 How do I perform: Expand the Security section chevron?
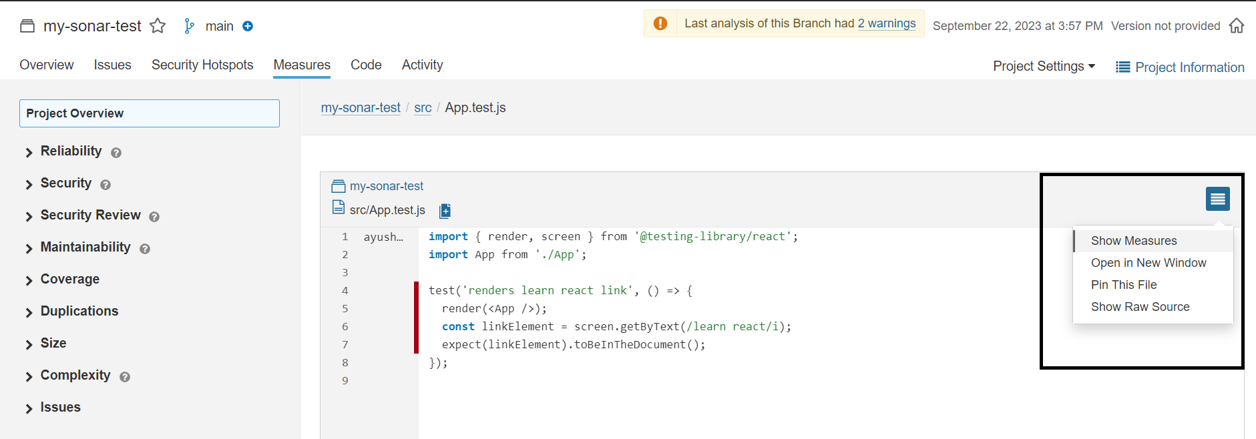click(x=29, y=185)
